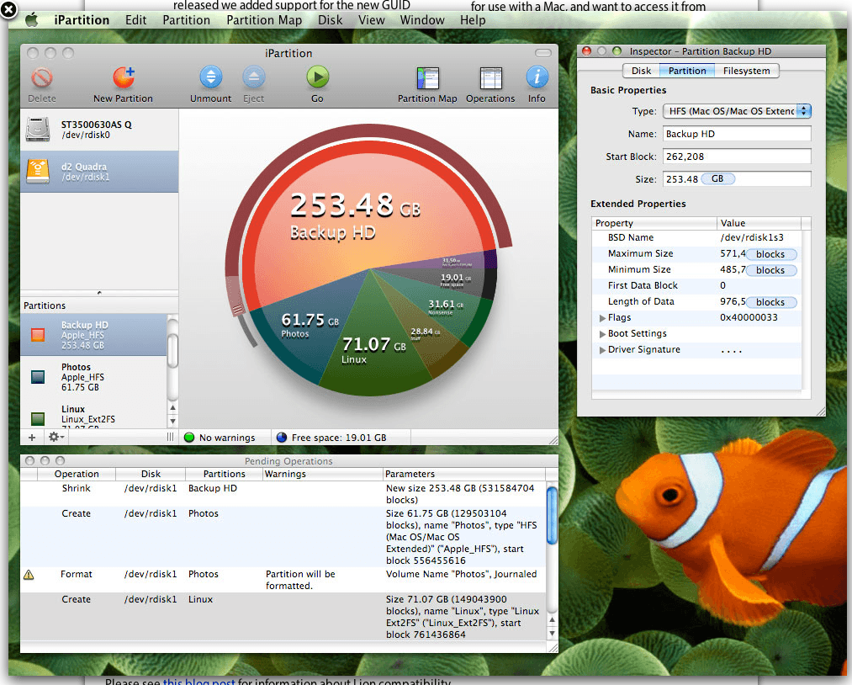
Task: Sort by the Operation column header
Action: tap(76, 474)
